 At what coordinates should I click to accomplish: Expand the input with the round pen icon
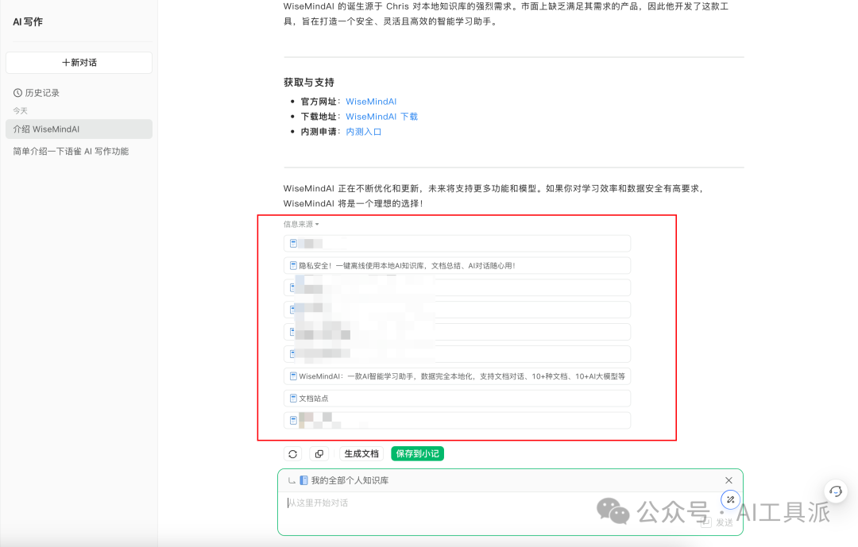tap(731, 499)
